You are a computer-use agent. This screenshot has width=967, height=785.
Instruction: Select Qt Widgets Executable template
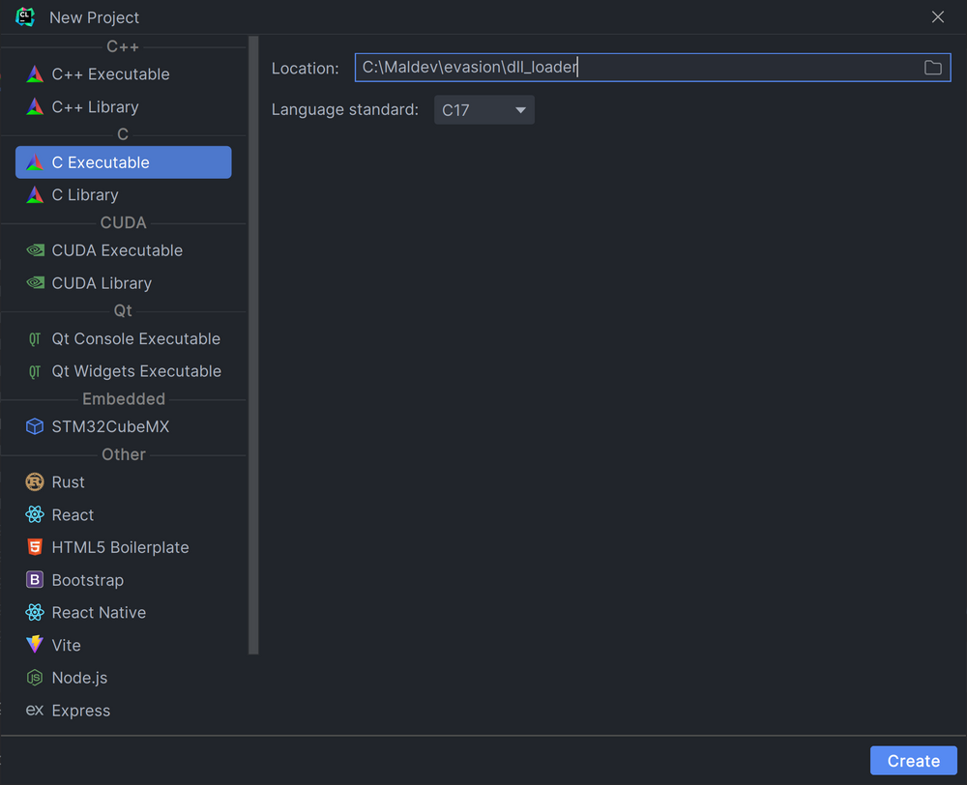[137, 371]
